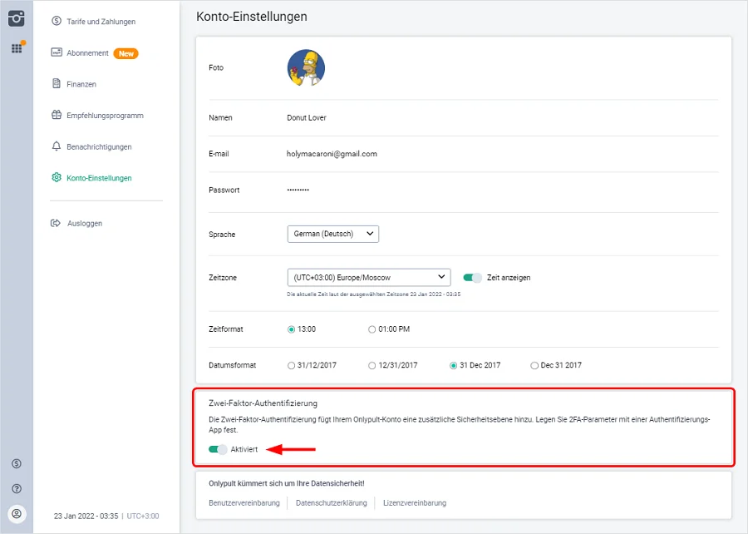Click the Homer profile photo
This screenshot has width=748, height=534.
tap(306, 68)
